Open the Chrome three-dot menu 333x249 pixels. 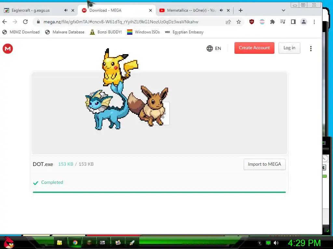[x=314, y=22]
